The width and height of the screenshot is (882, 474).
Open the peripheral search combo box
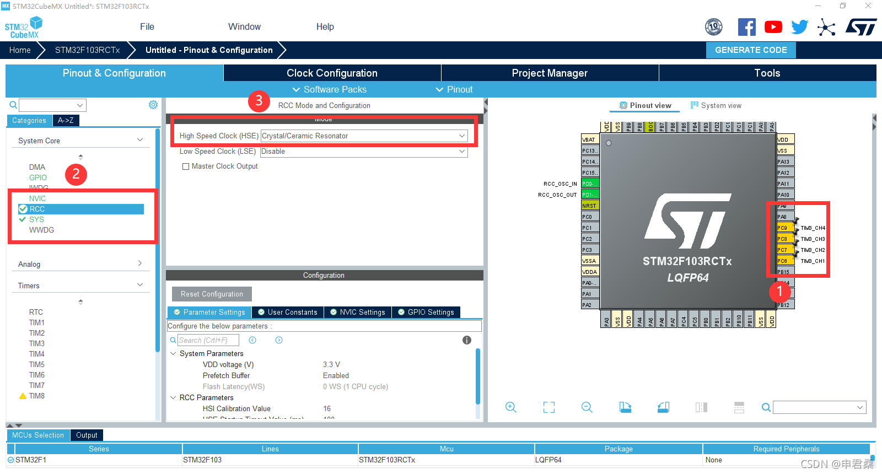pos(52,105)
